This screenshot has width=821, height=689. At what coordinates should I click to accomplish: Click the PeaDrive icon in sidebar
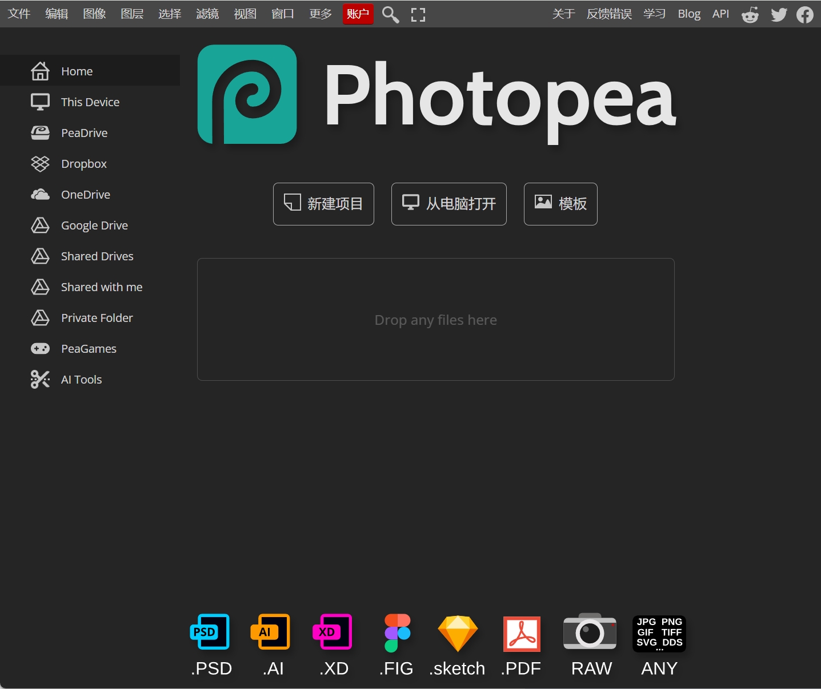(40, 133)
